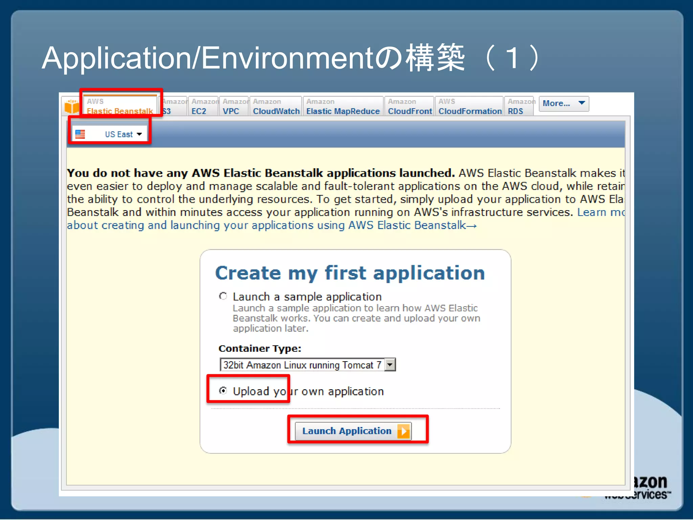This screenshot has width=693, height=520.
Task: Click the 'Upload your own application' label text
Action: coord(308,391)
